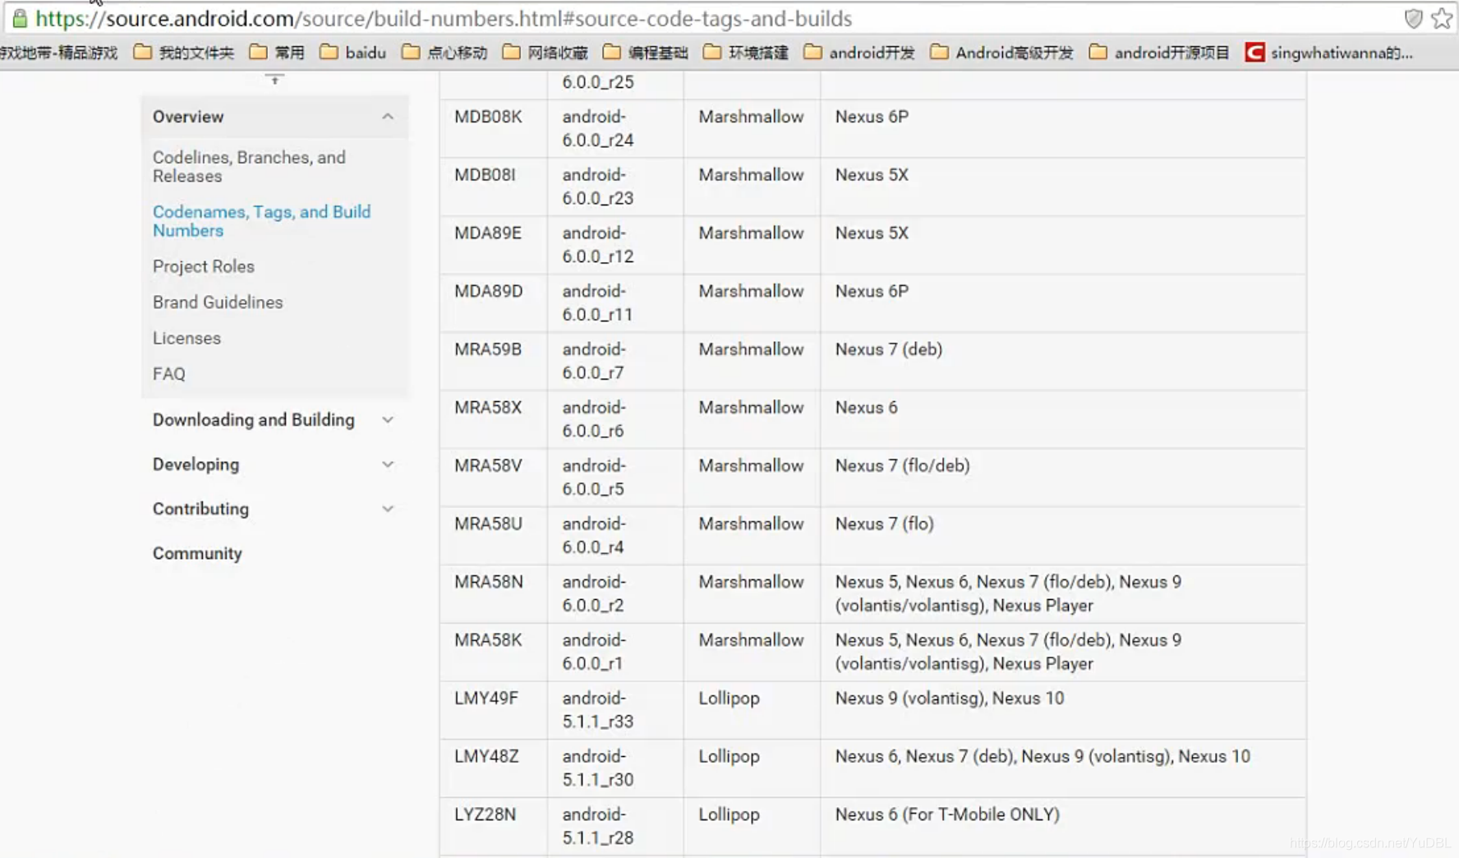Click the shield icon in address bar
Screen dimensions: 1459x858
pyautogui.click(x=1413, y=18)
